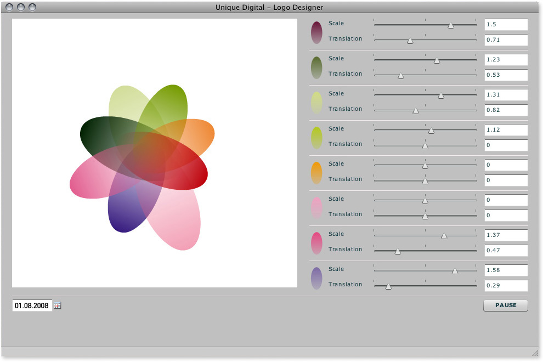The height and width of the screenshot is (362, 543).
Task: Click the orange petal Scale slider handle
Action: tap(425, 166)
